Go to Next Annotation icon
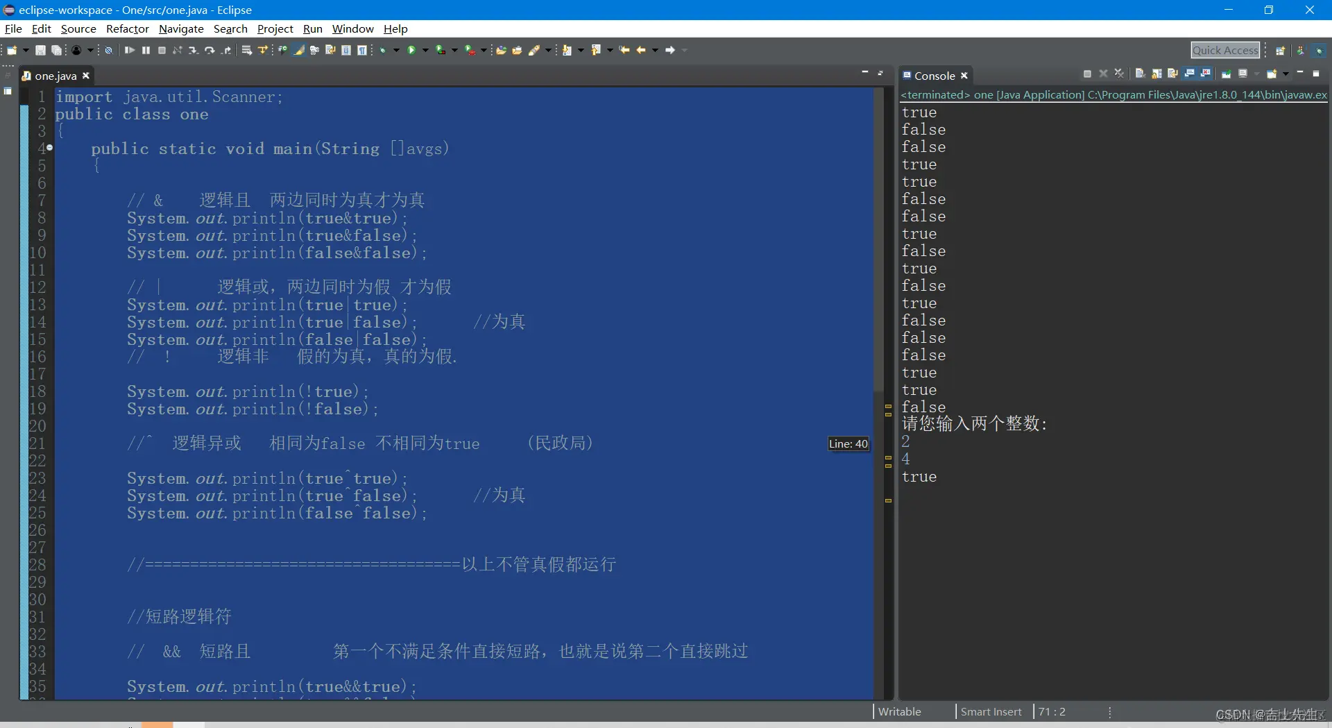 pos(567,50)
